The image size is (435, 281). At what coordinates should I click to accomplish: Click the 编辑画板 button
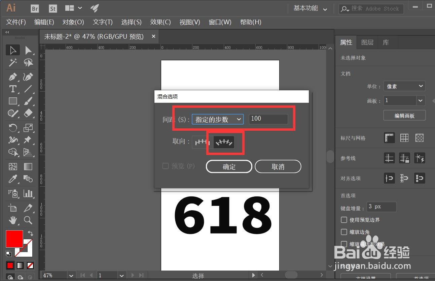(x=404, y=115)
